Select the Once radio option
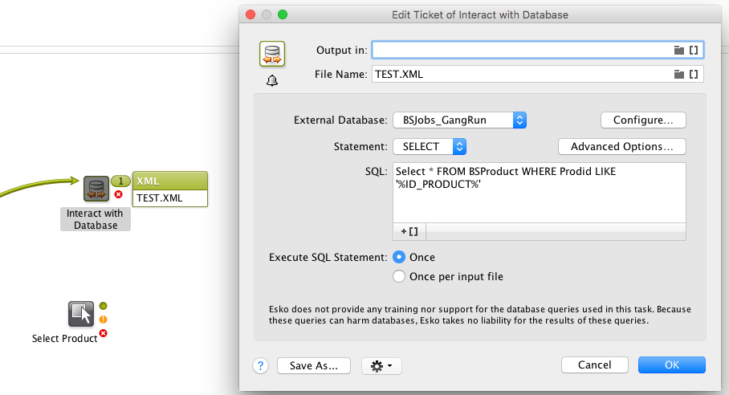The width and height of the screenshot is (729, 395). tap(399, 257)
